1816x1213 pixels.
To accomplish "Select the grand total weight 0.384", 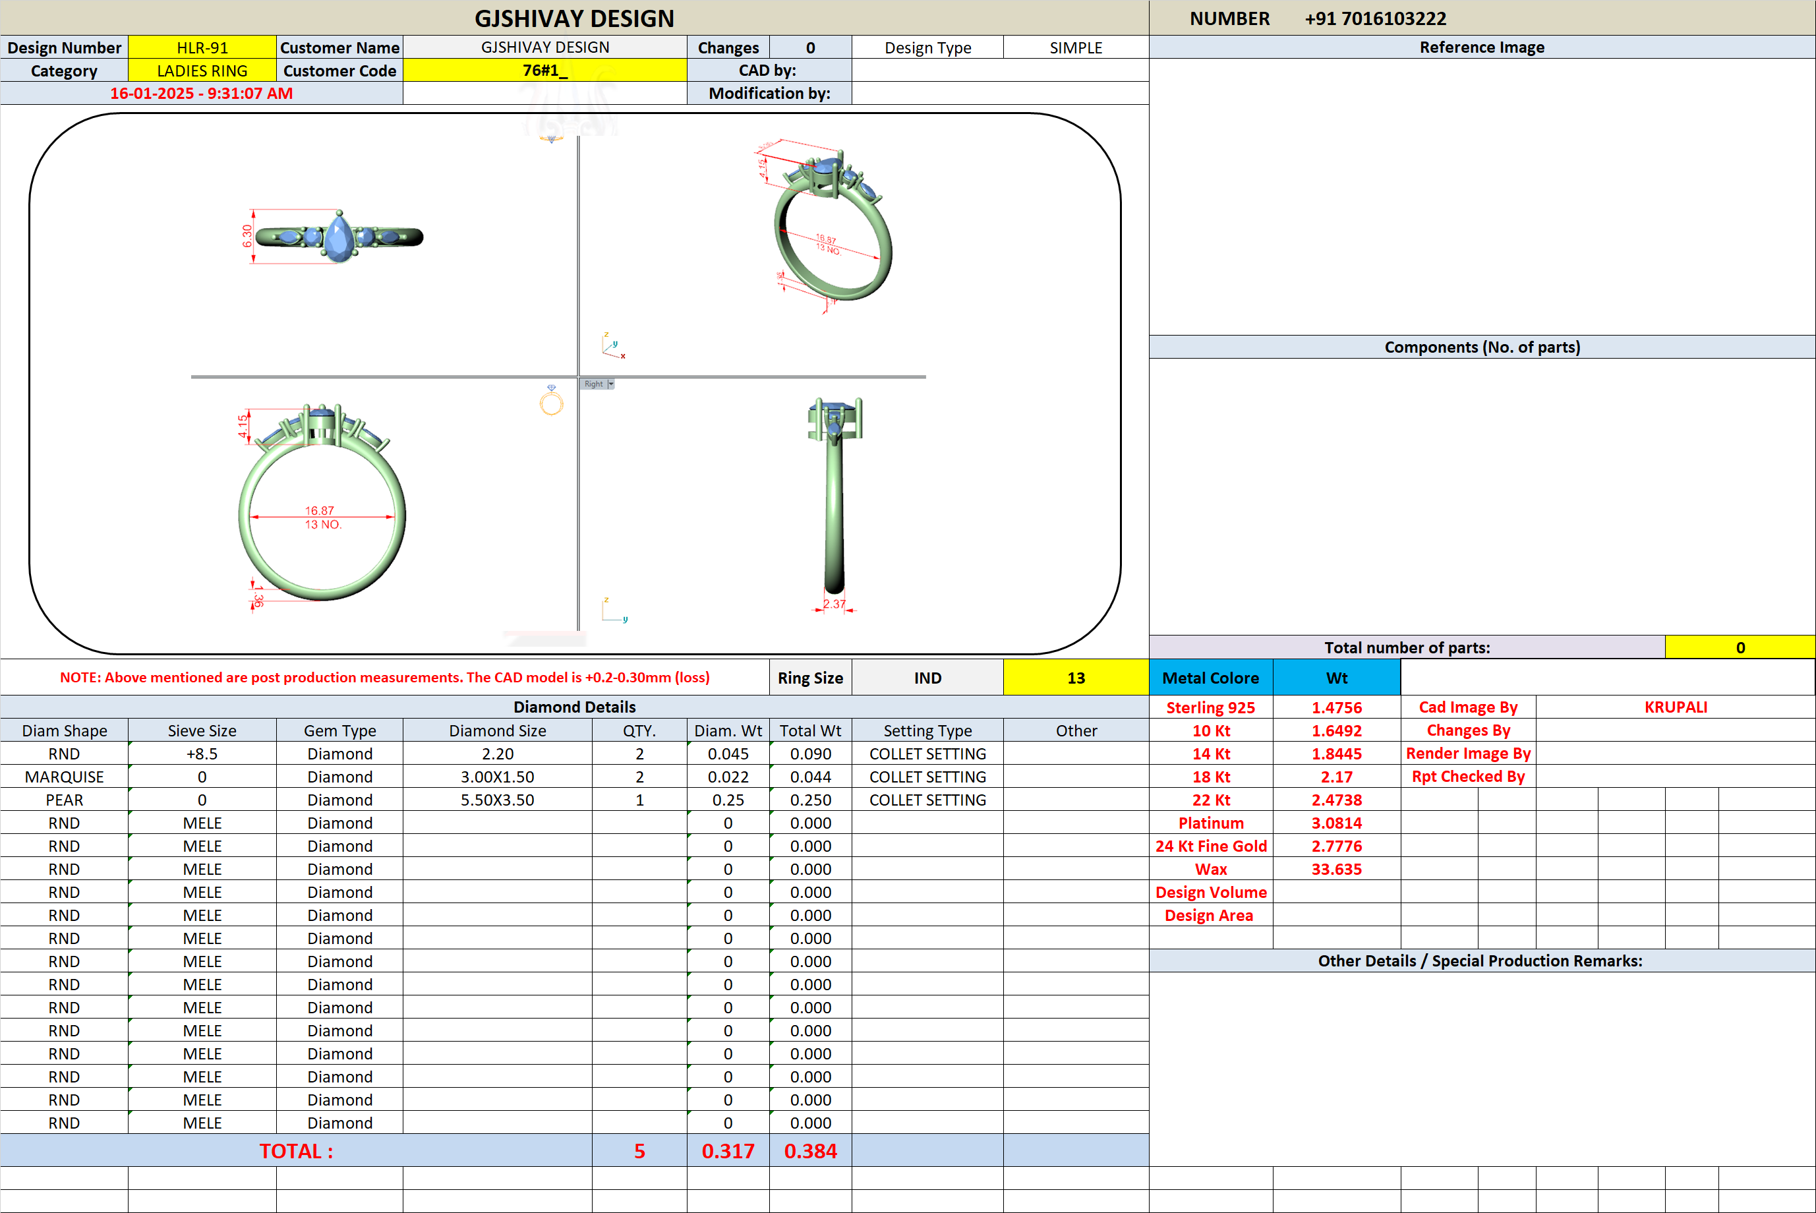I will [811, 1151].
